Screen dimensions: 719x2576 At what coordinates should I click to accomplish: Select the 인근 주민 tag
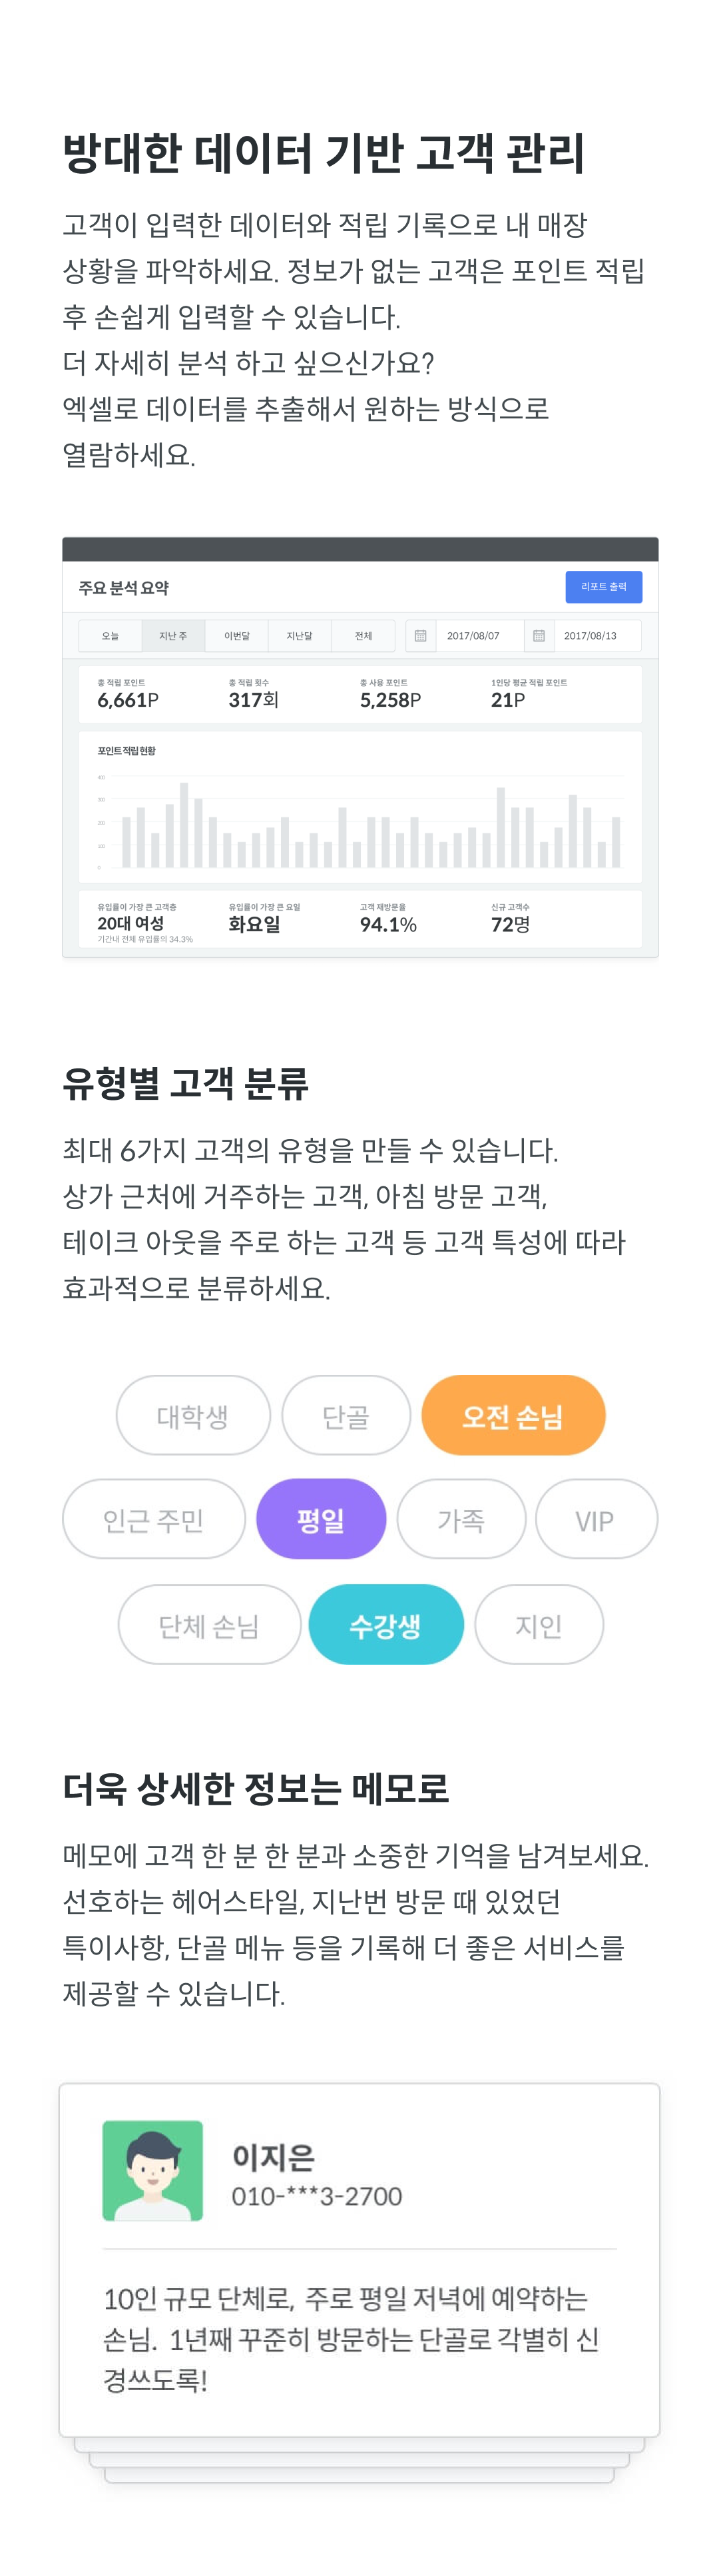[x=154, y=1519]
